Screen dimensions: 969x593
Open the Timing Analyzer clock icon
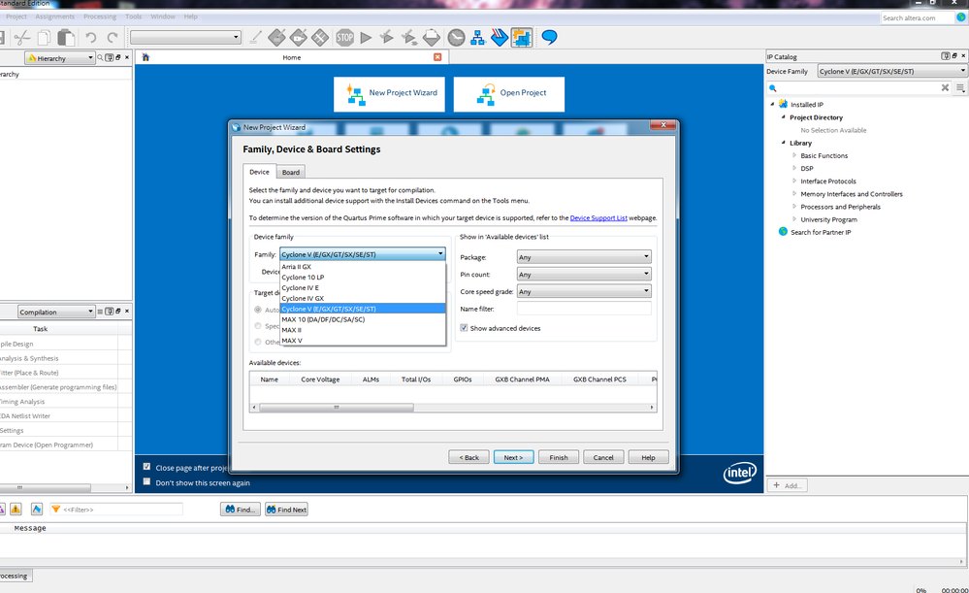[456, 38]
